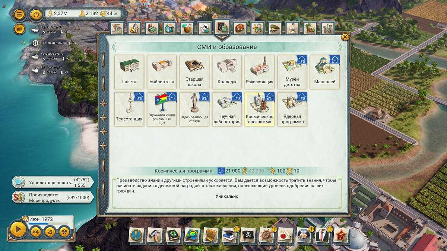Open the almanac exclamation mark icon

[137, 235]
